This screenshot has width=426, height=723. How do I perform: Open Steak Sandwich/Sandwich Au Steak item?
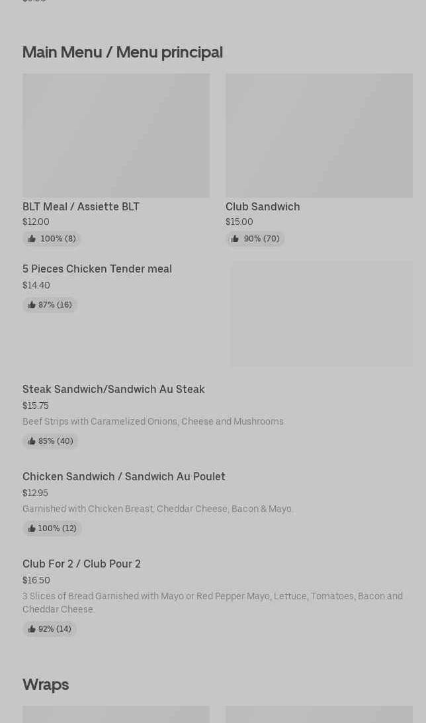tap(114, 390)
